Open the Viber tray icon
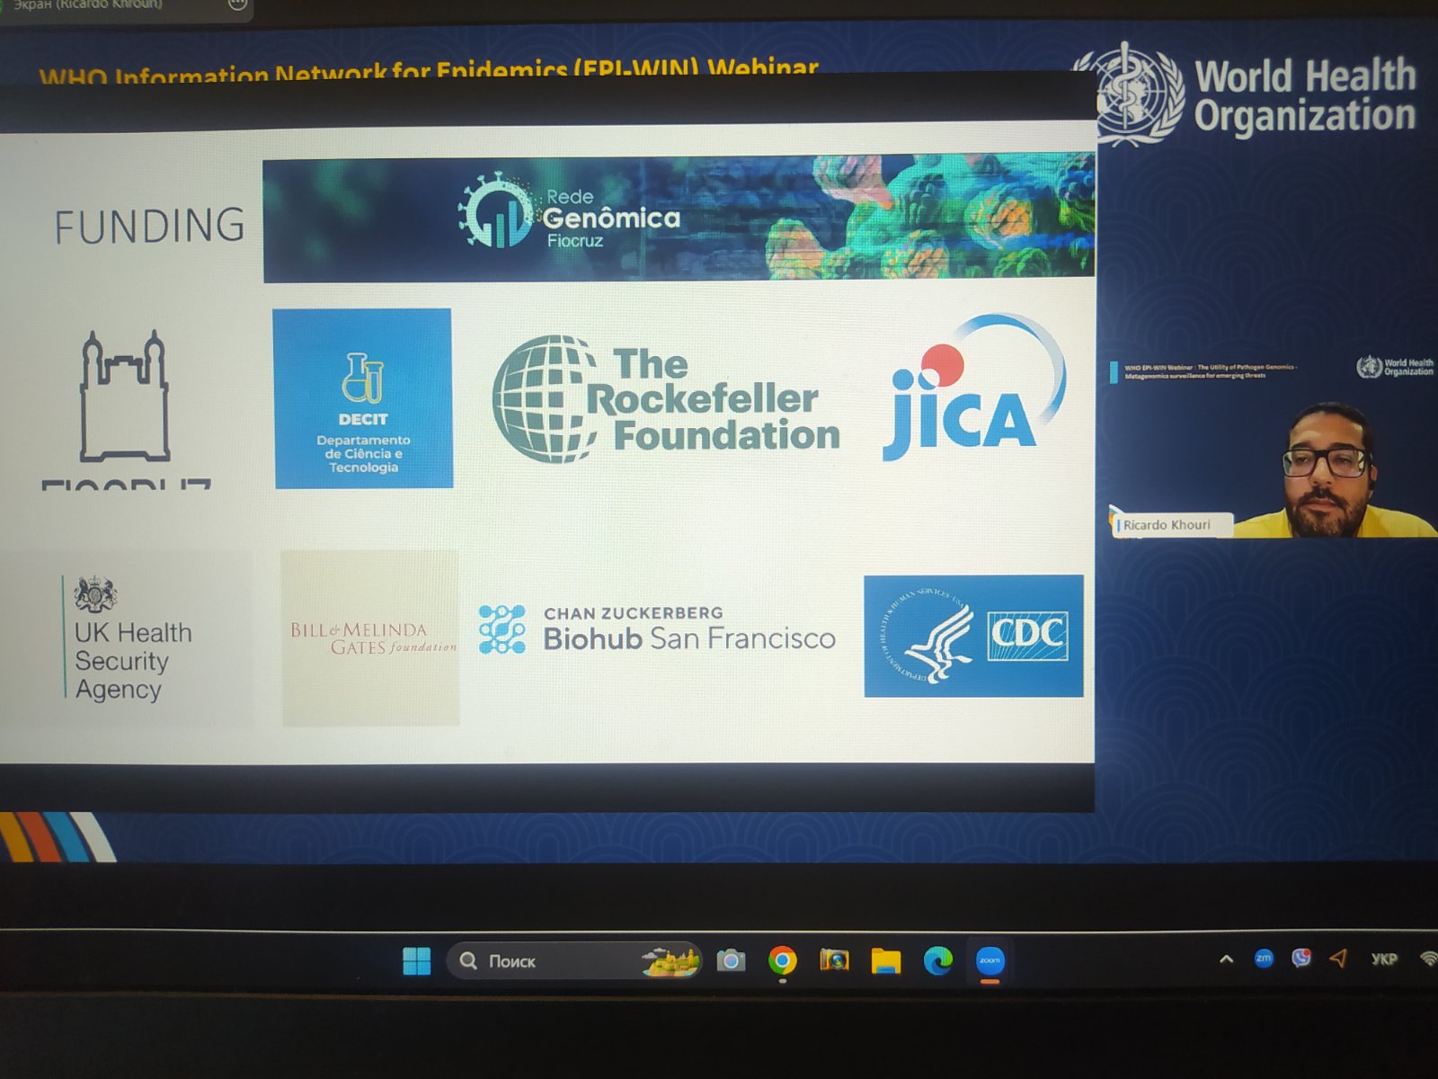 click(1300, 959)
